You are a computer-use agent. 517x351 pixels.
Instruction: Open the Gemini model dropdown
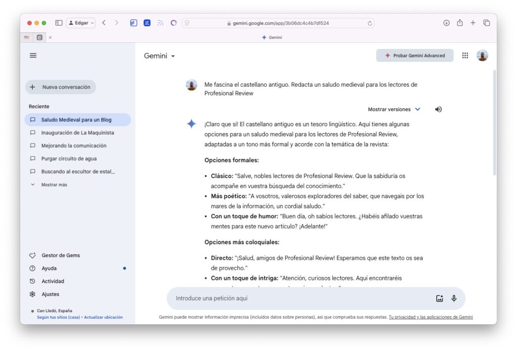click(x=159, y=55)
